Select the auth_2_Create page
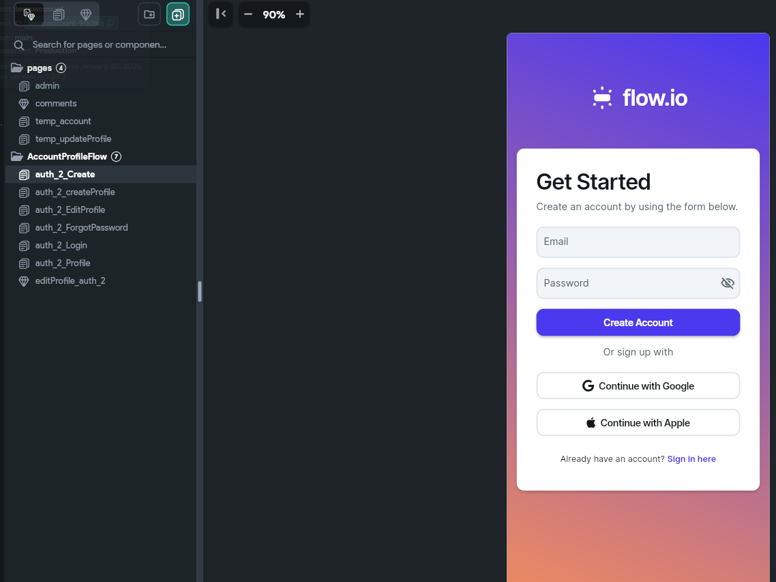The width and height of the screenshot is (776, 582). (100, 175)
